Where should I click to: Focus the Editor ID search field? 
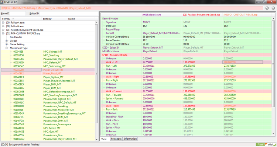[x=69, y=14]
